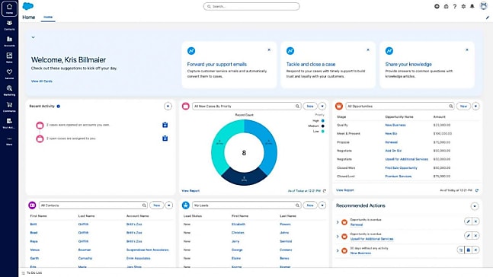Image resolution: width=493 pixels, height=277 pixels.
Task: Click the global create plus icon
Action: point(437,6)
